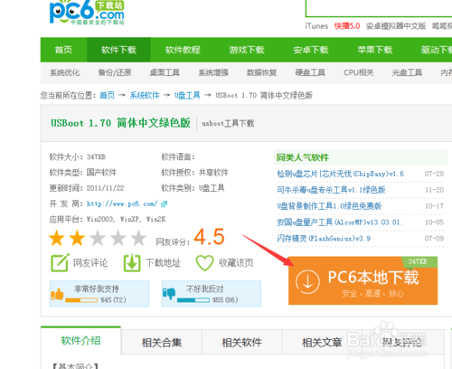452x369 pixels.
Task: Open the http://www.pc6.com/ developer link
Action: (x=122, y=203)
